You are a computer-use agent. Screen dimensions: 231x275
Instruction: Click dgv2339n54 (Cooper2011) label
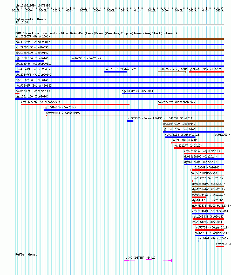(x=33, y=64)
